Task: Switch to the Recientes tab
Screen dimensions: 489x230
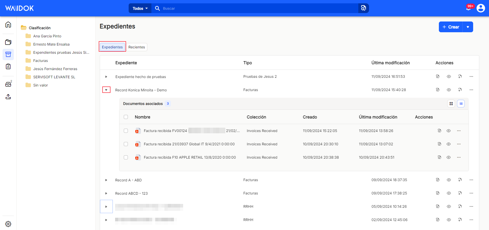Action: [x=137, y=47]
